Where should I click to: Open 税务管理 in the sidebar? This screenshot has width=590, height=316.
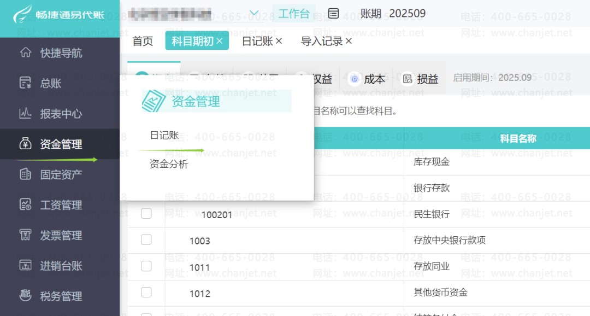point(61,296)
